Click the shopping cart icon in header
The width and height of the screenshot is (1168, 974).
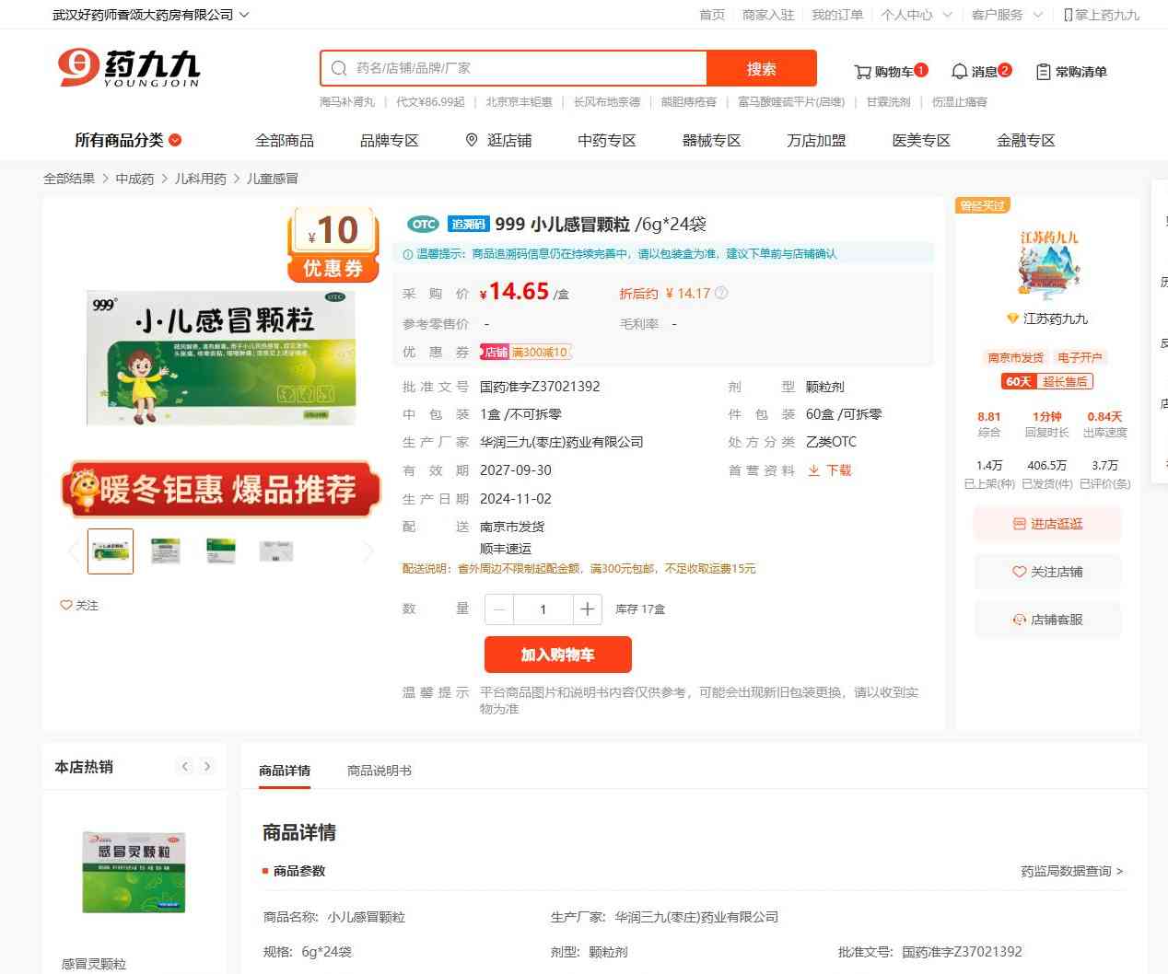point(862,72)
